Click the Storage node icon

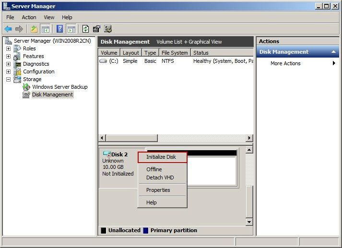[x=17, y=79]
